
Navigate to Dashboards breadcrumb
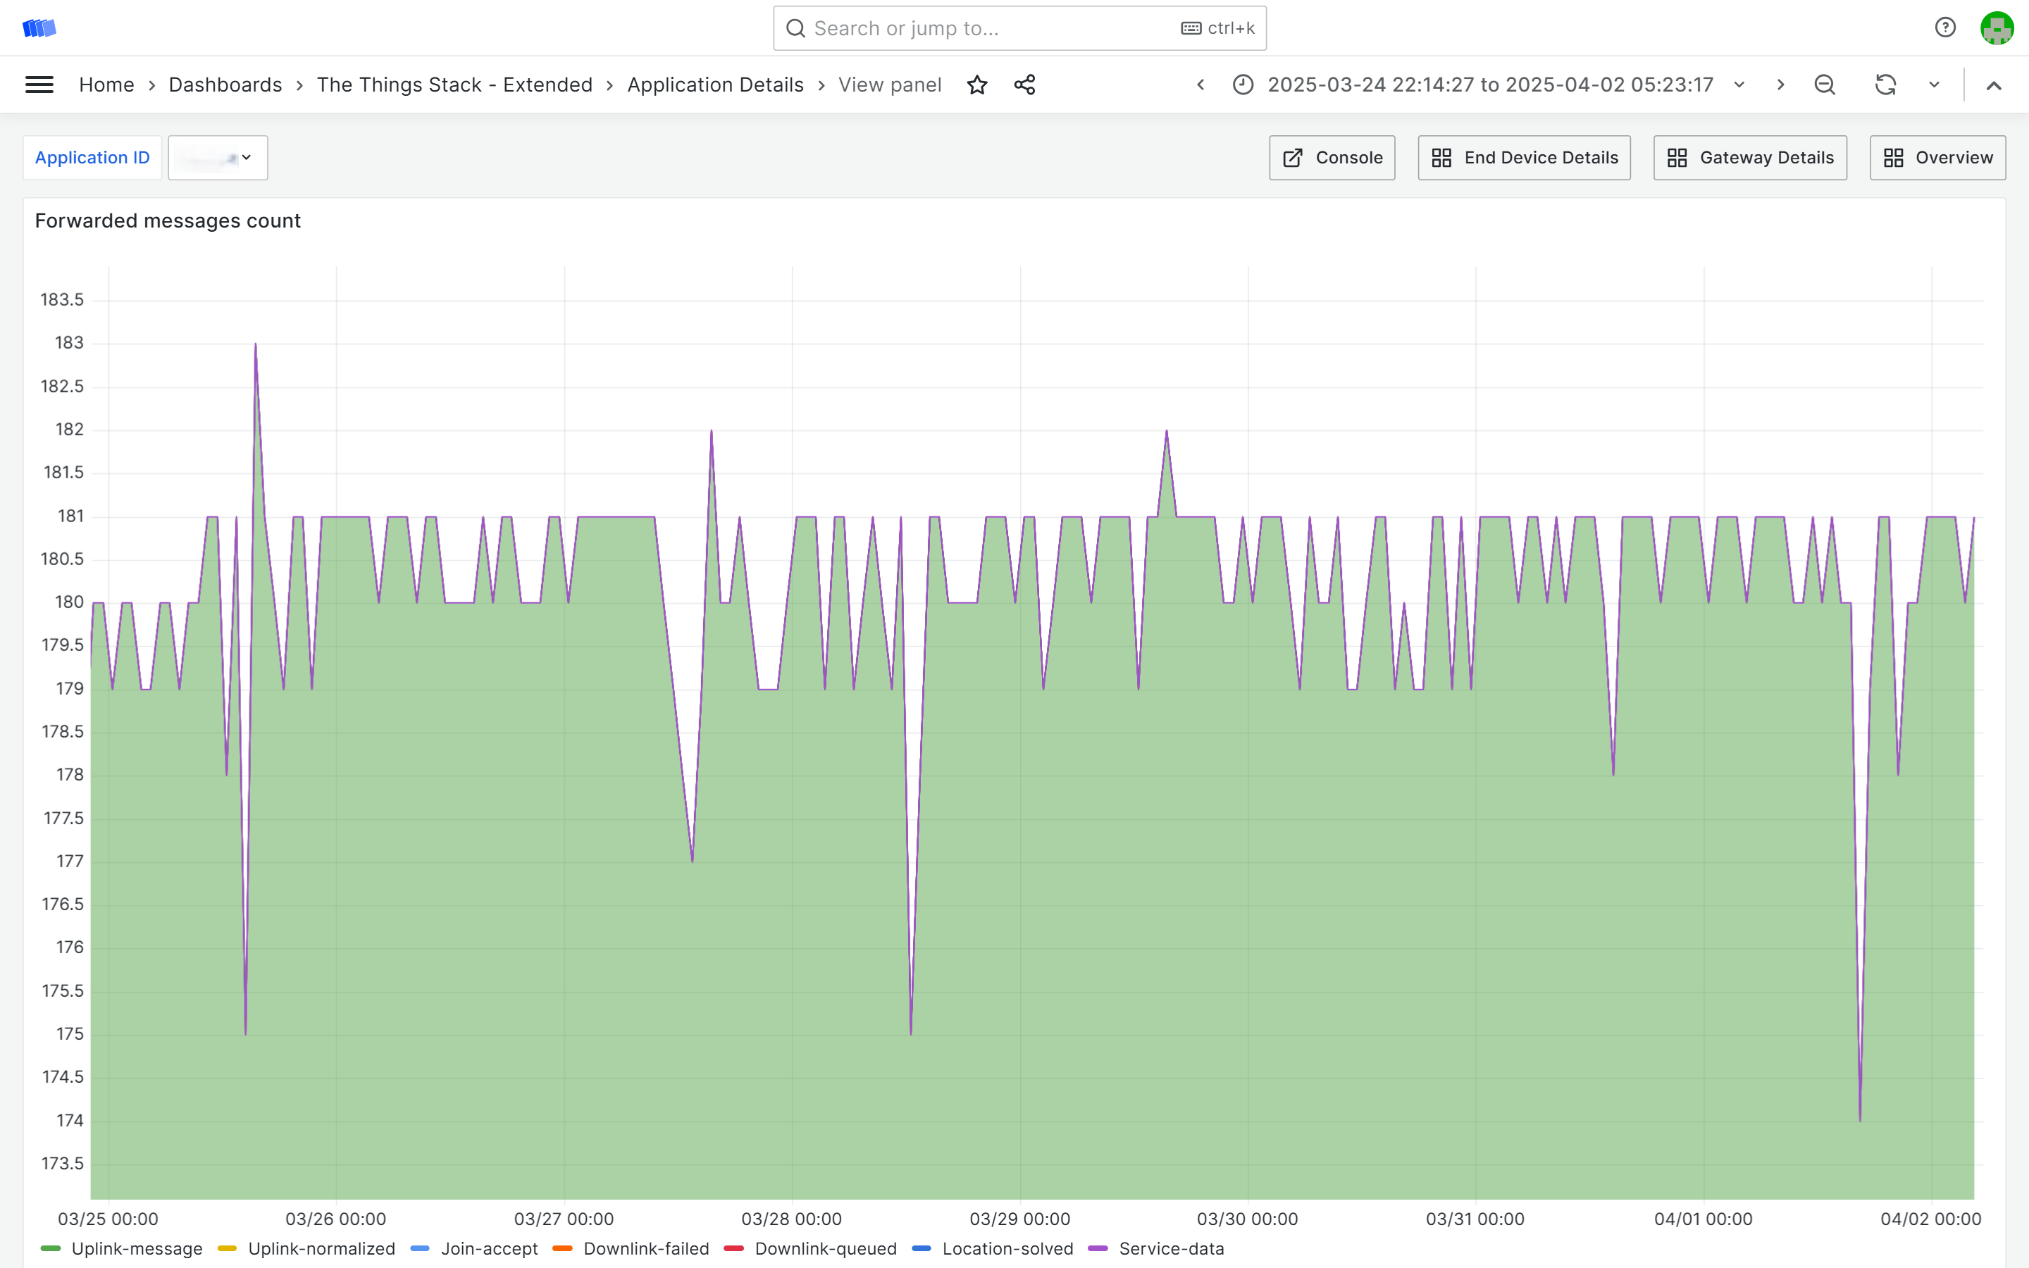point(225,85)
